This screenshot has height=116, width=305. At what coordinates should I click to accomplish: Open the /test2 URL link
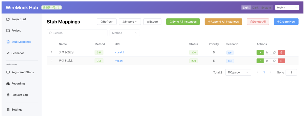(x=119, y=52)
